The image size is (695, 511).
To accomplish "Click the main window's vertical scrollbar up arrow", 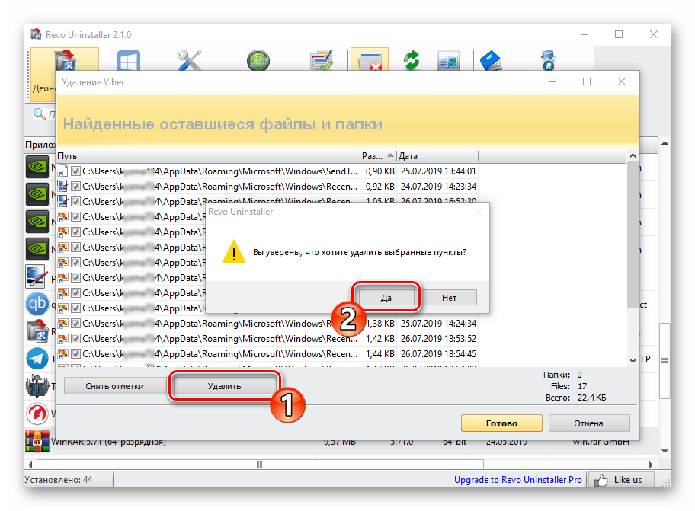I will pos(665,143).
